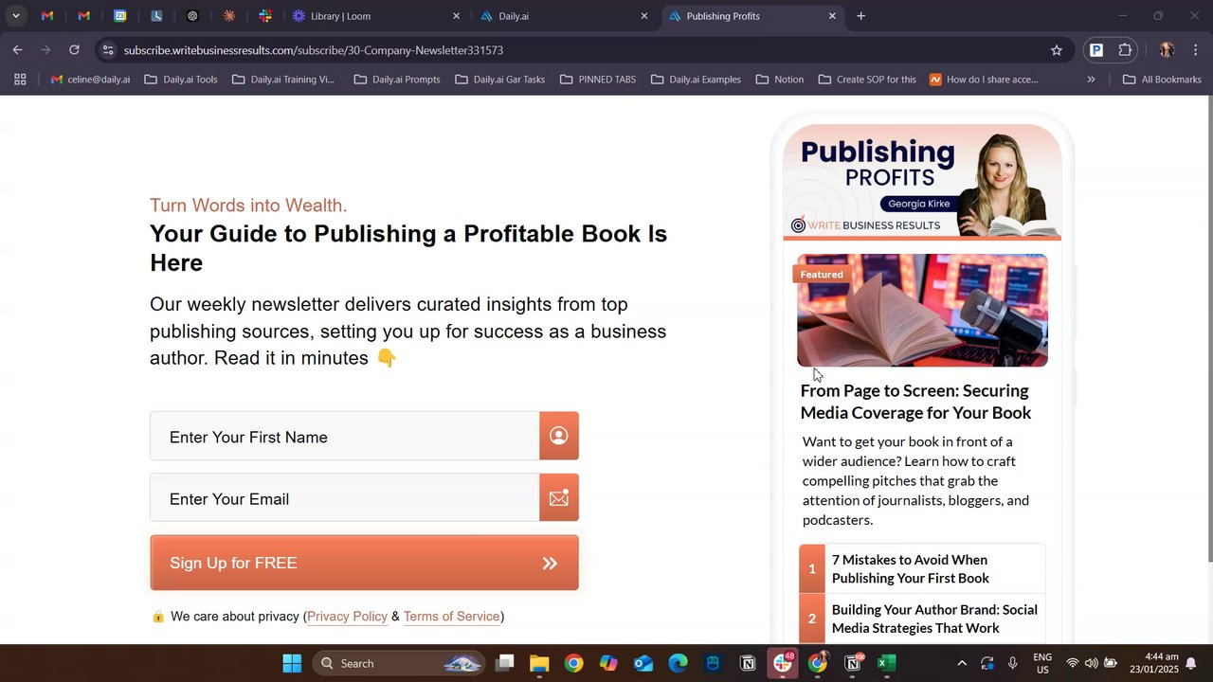Image resolution: width=1213 pixels, height=682 pixels.
Task: Open the How do I share acce... bookmark
Action: point(984,80)
